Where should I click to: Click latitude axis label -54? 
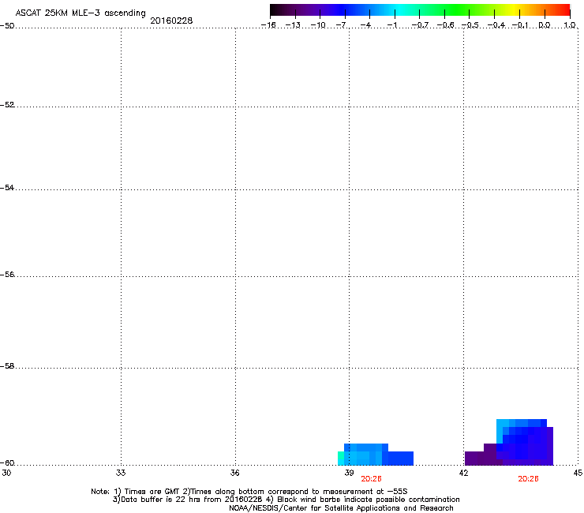pyautogui.click(x=7, y=188)
